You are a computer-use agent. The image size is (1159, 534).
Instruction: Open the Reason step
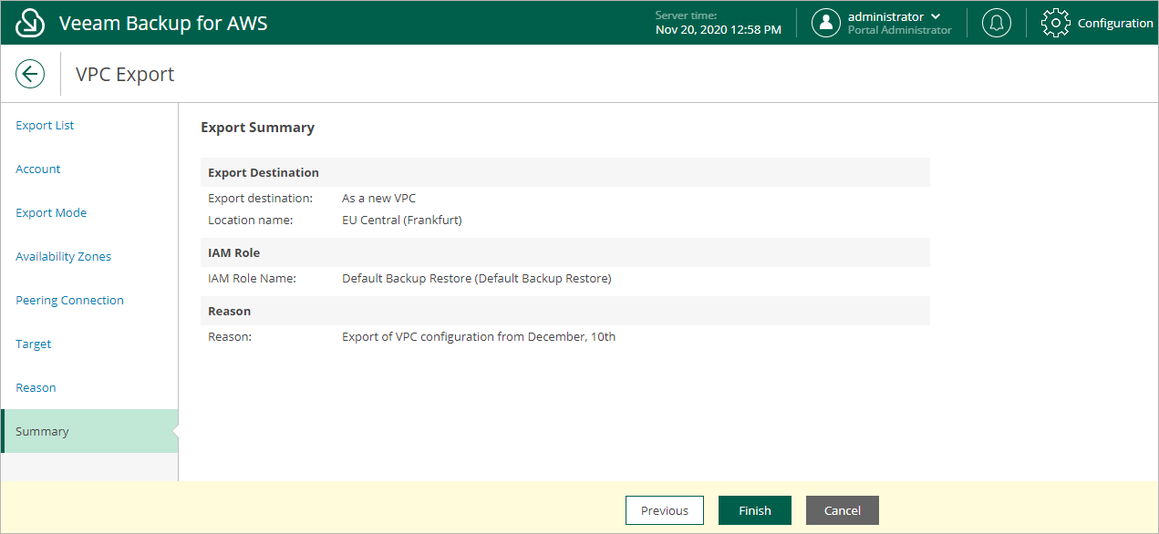click(36, 387)
